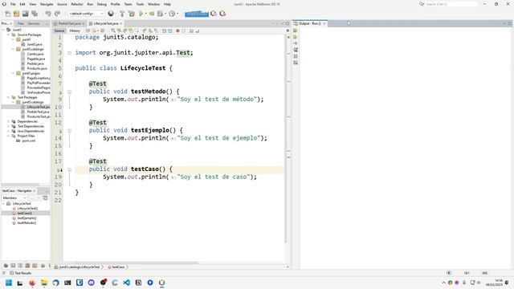
Task: Click the NetBeans icon in taskbar
Action: 161,283
